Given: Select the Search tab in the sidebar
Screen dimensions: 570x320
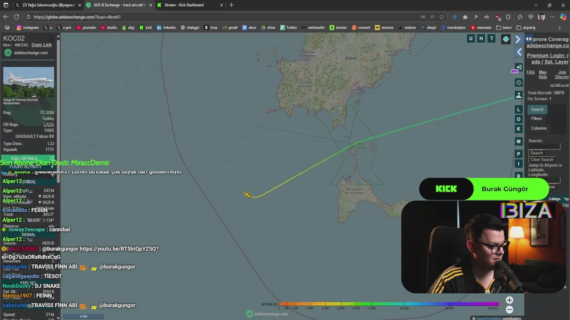Looking at the screenshot, I should (537, 109).
